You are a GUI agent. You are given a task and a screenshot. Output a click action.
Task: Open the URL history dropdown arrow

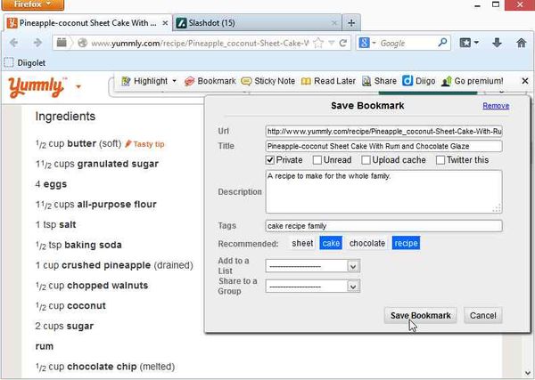point(332,44)
